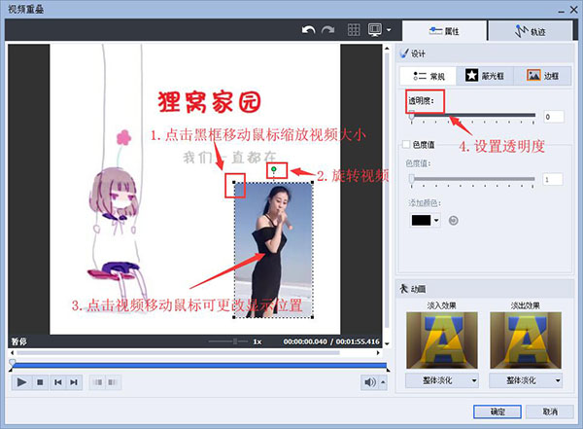Stop the video playback
Screen dimensions: 583x429
coord(40,382)
